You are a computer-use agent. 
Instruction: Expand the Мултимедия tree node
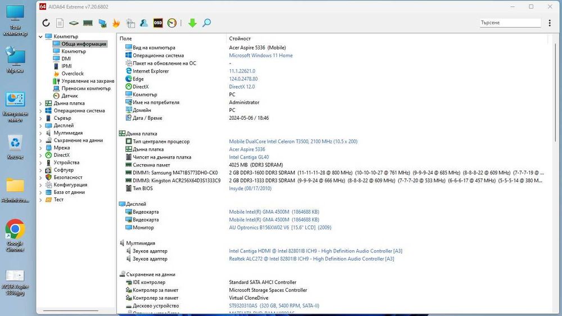40,133
